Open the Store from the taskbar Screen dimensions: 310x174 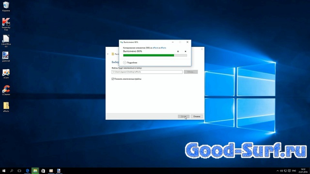[43, 171]
